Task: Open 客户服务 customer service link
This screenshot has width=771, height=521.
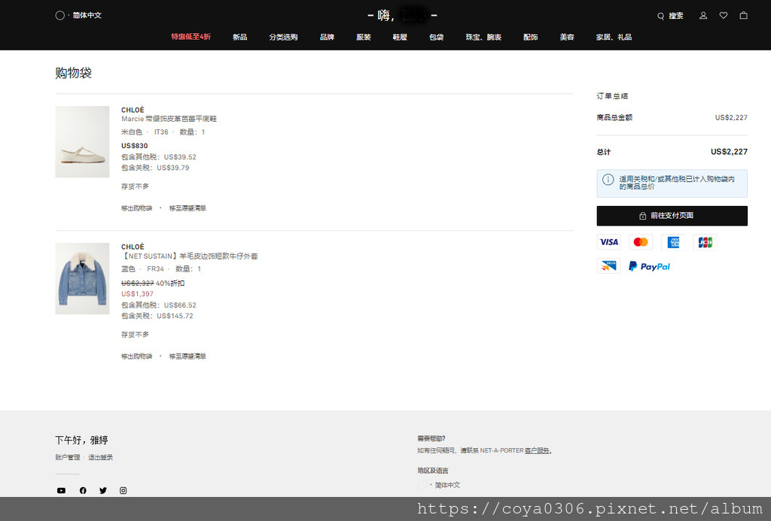Action: (x=537, y=450)
